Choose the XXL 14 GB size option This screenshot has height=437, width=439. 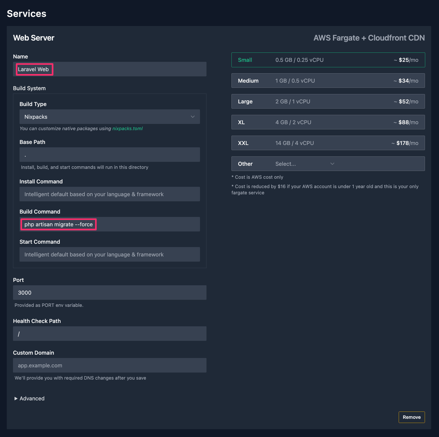328,143
